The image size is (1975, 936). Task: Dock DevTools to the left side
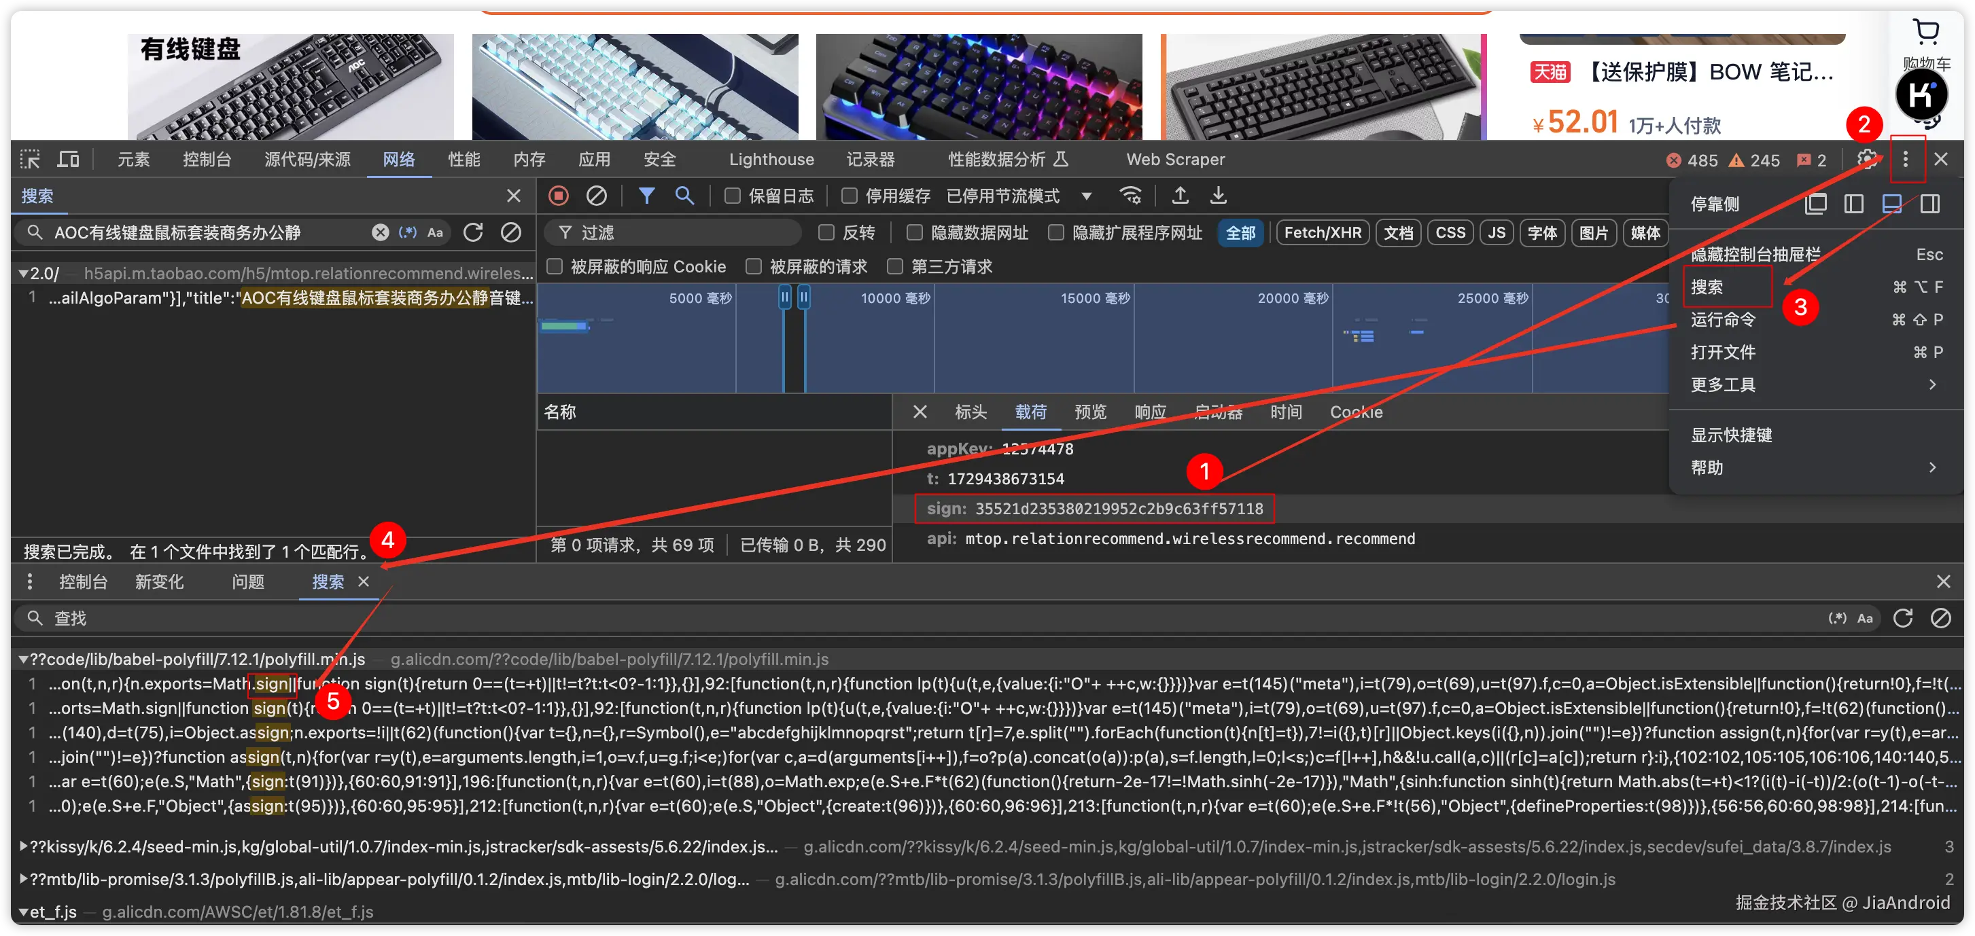(1853, 204)
